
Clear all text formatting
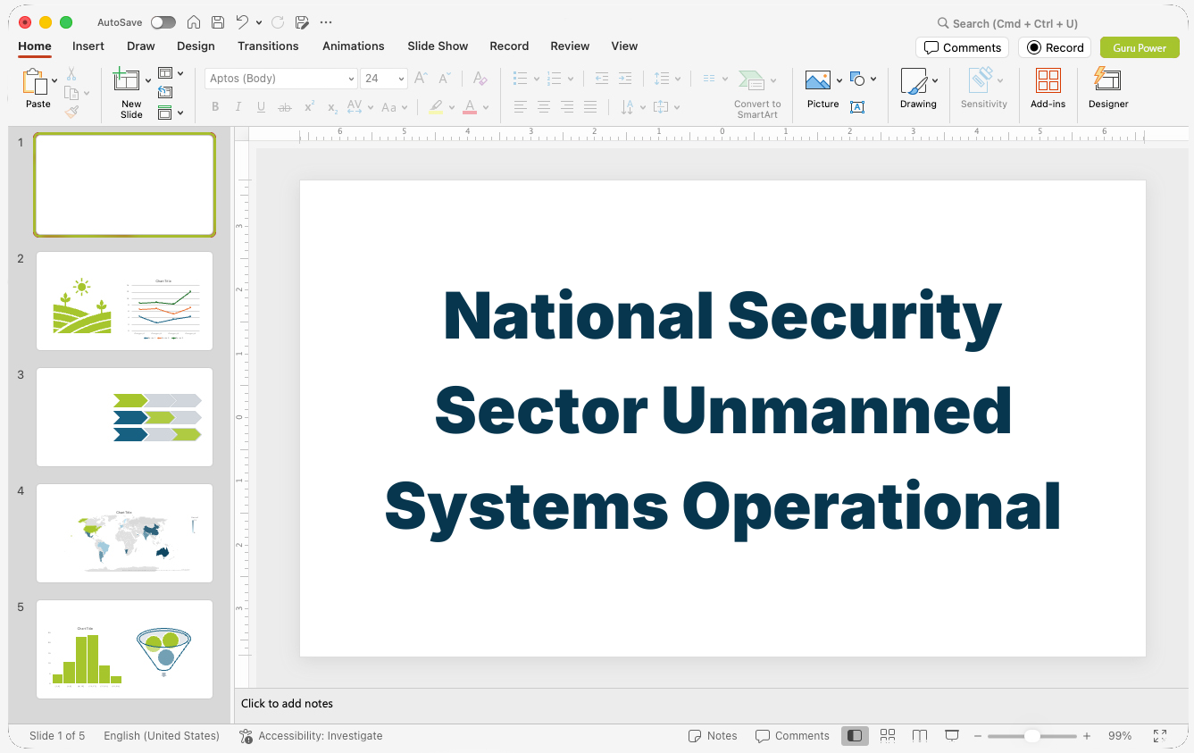tap(480, 79)
